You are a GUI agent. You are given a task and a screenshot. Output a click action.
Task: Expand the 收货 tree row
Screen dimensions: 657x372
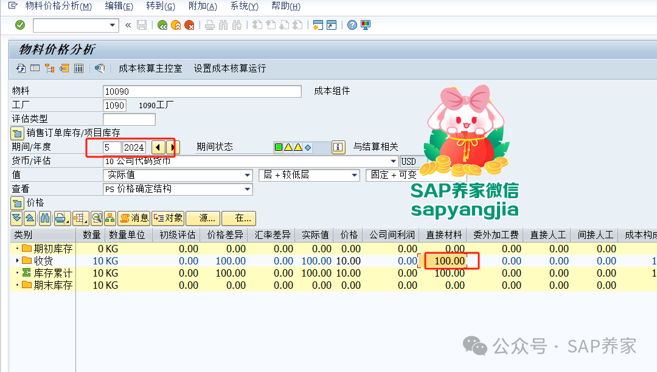(17, 261)
